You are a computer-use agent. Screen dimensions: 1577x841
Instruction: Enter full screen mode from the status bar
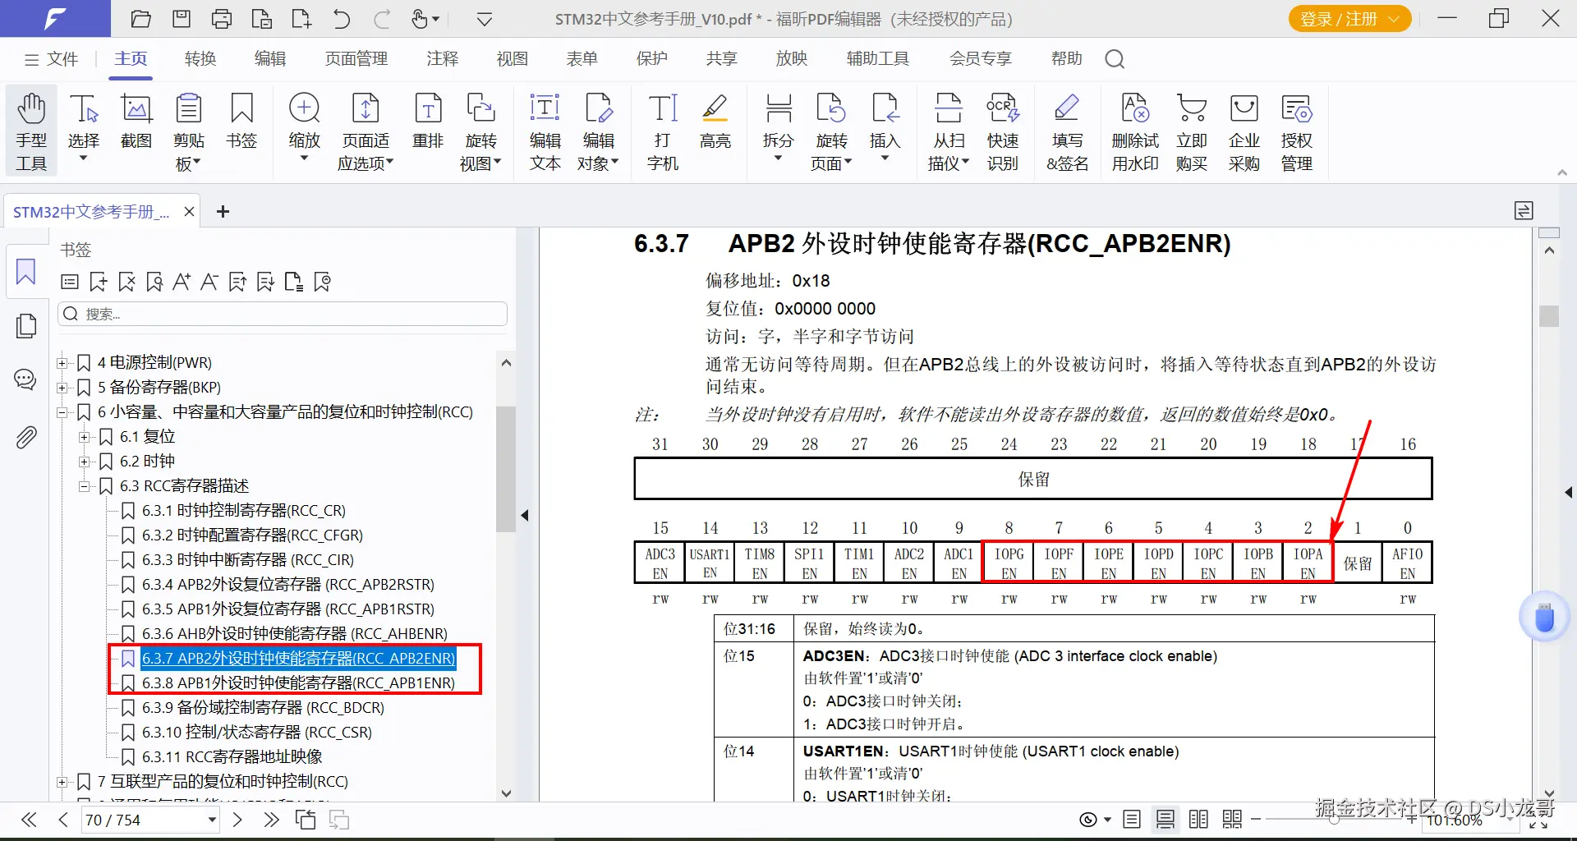tap(1538, 820)
